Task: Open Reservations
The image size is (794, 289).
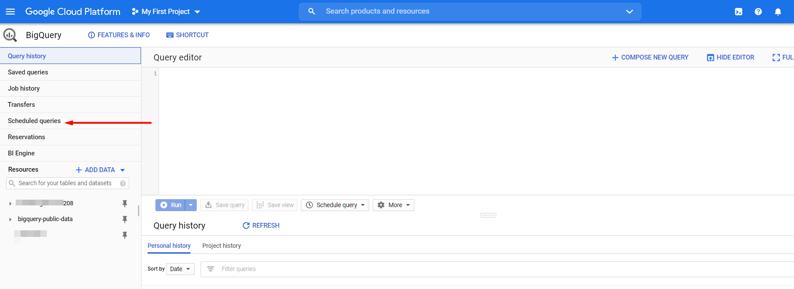Action: pos(71,137)
